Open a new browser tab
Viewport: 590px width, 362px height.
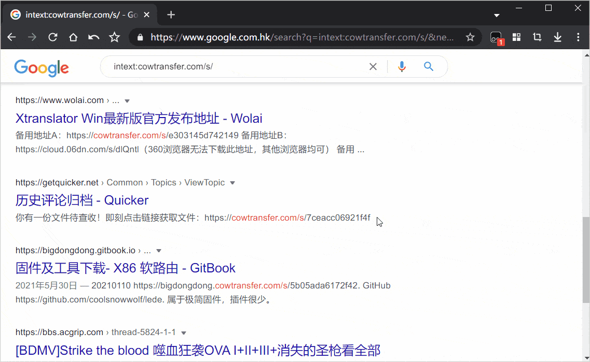click(171, 15)
